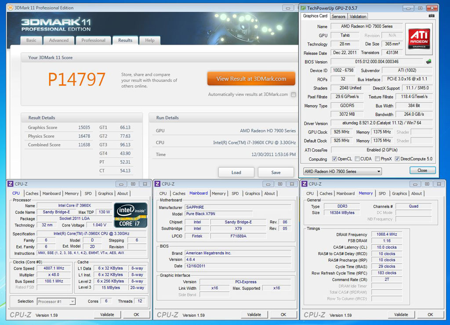Image resolution: width=450 pixels, height=325 pixels.
Task: Click Validate in the CPU-Z Memory window
Action: pyautogui.click(x=401, y=314)
